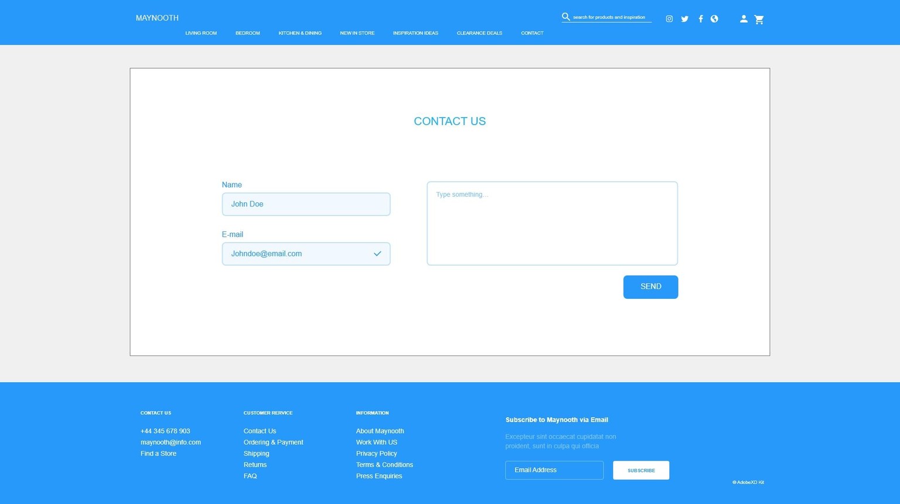Click the CONTACT US page heading
This screenshot has width=900, height=504.
coord(449,121)
